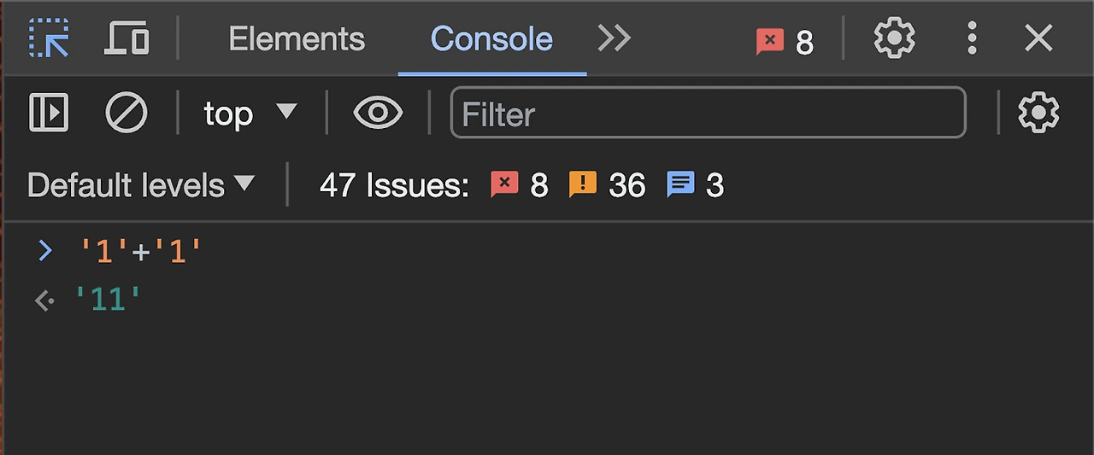Show more tabs with double chevron
The image size is (1094, 455).
point(614,38)
